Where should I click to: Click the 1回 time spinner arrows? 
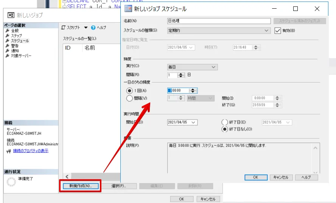(x=193, y=91)
